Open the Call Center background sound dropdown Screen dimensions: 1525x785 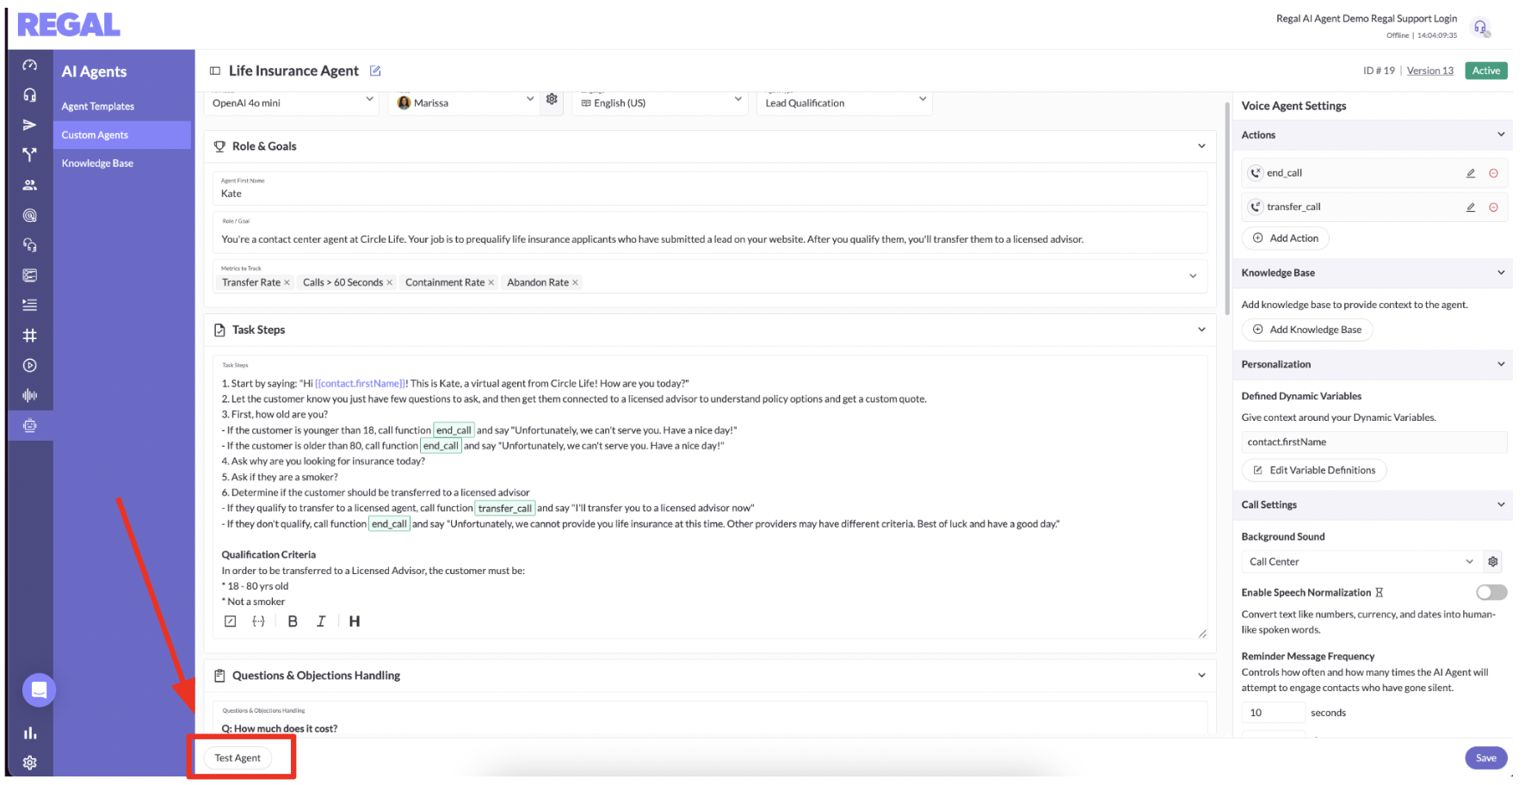(1361, 561)
